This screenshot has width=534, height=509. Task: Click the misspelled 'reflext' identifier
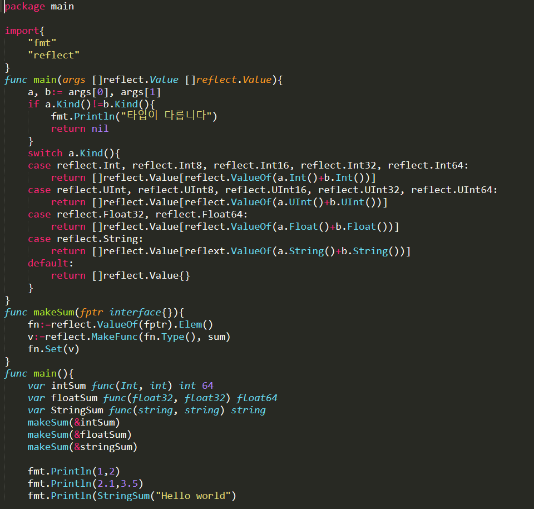tap(205, 251)
